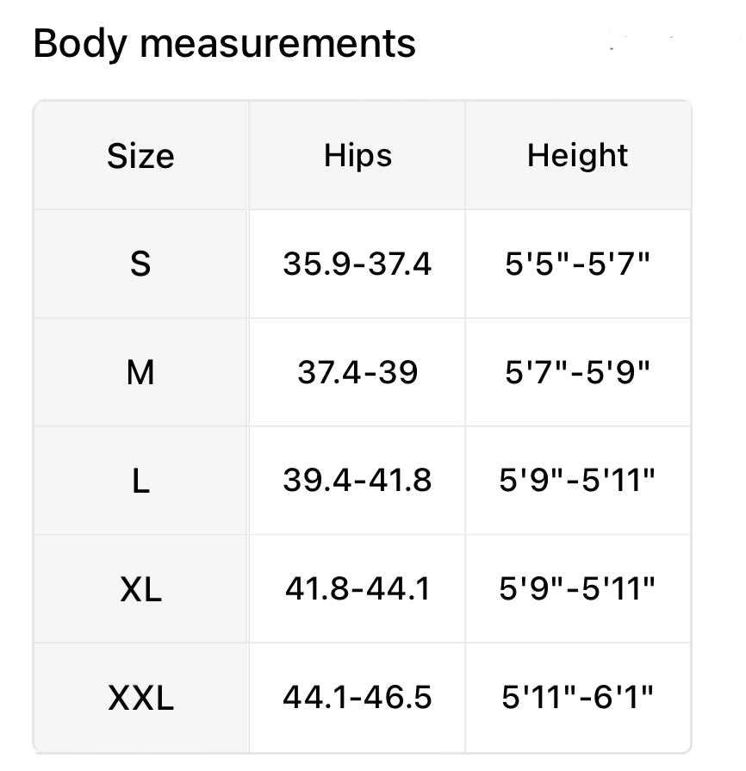This screenshot has height=771, width=746.
Task: Select height range 5'11"-6'1"
Action: click(x=577, y=698)
